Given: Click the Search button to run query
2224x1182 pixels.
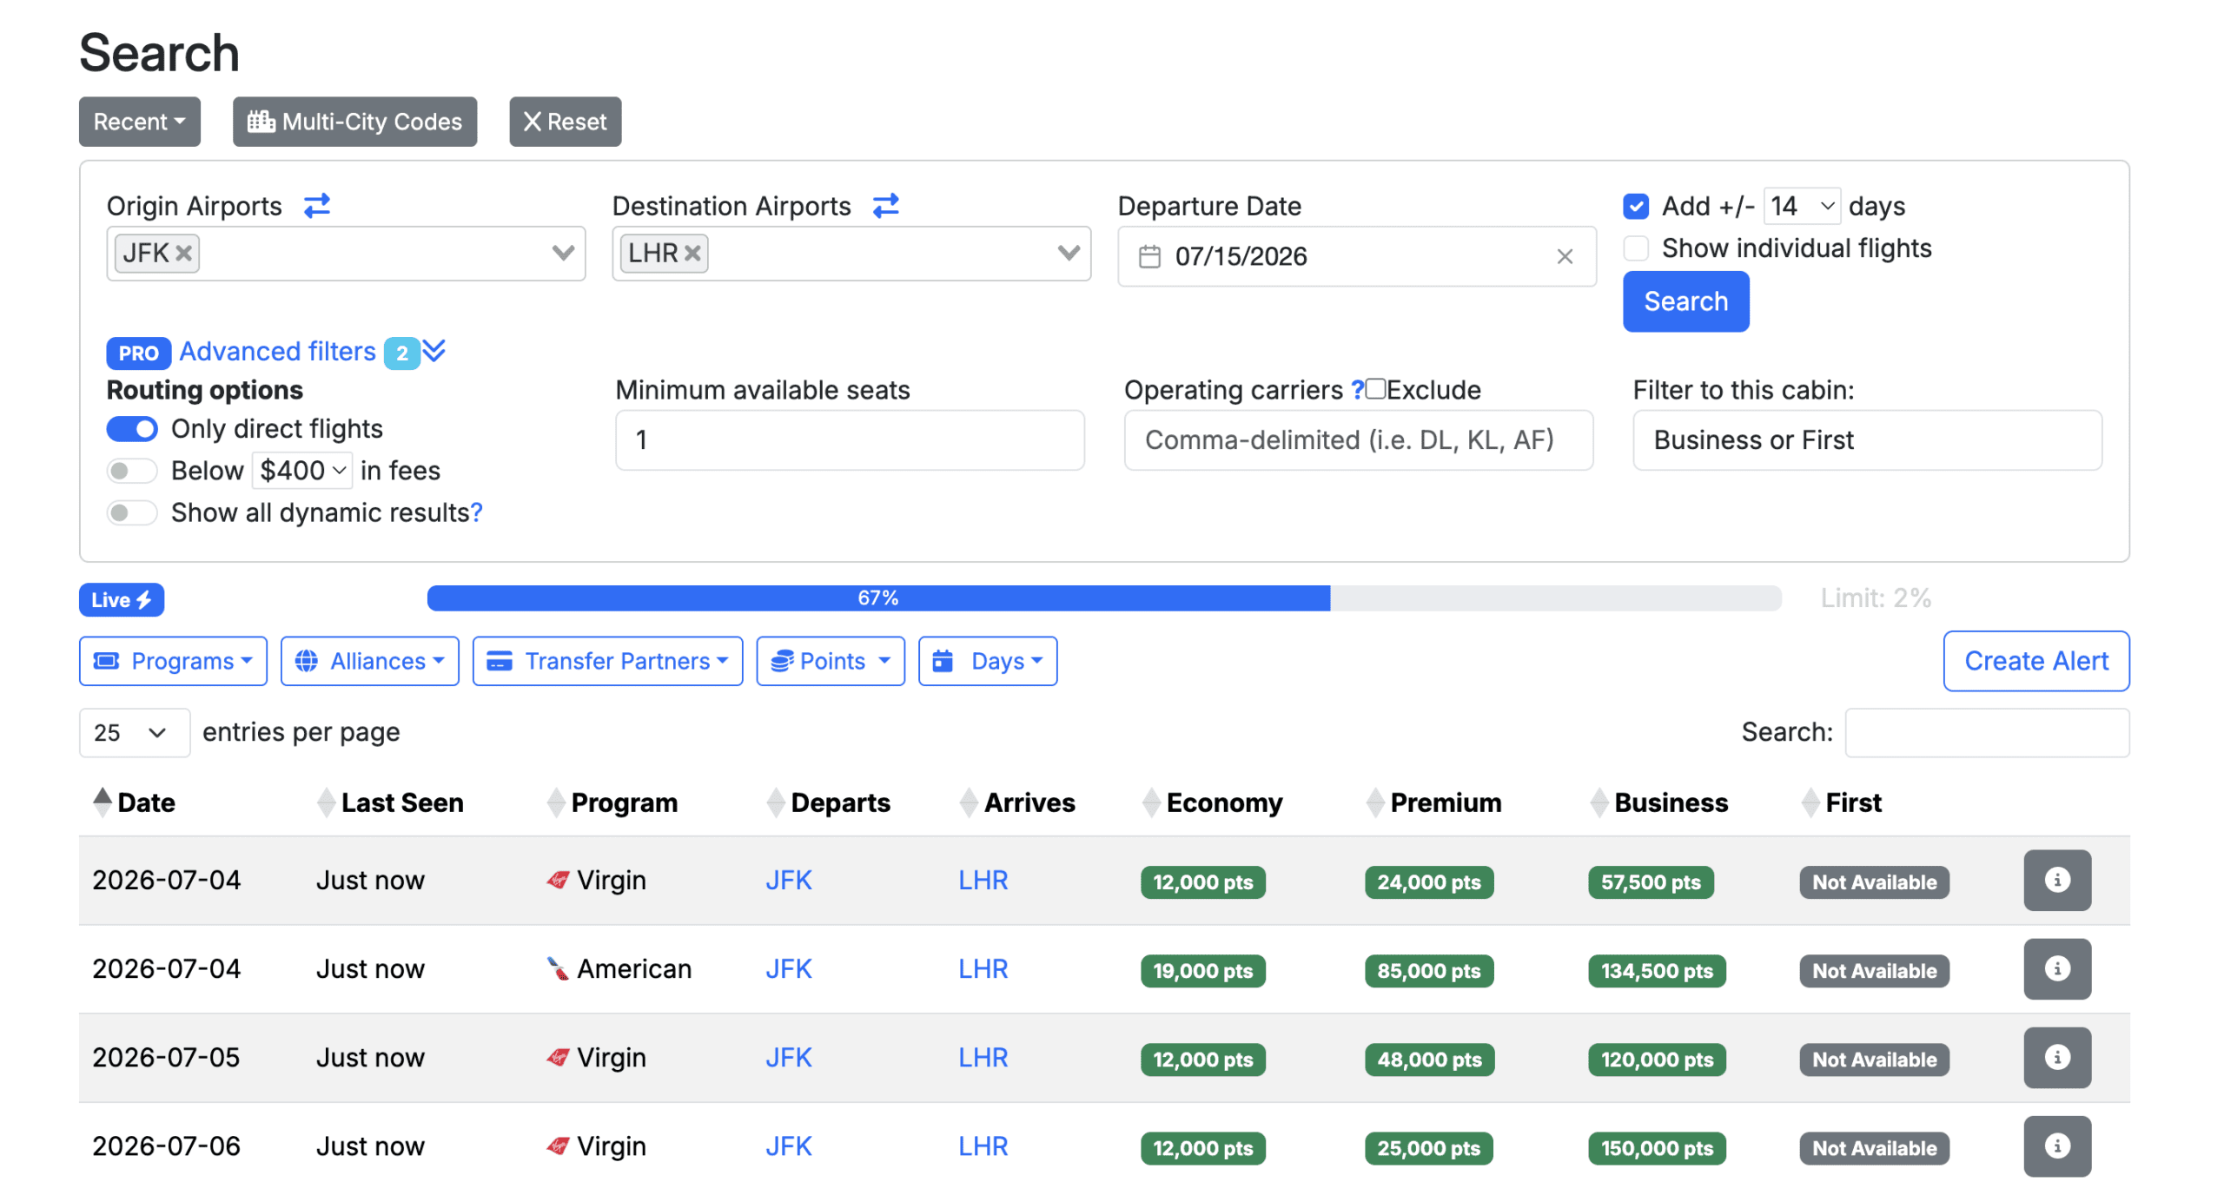Looking at the screenshot, I should click(x=1685, y=301).
